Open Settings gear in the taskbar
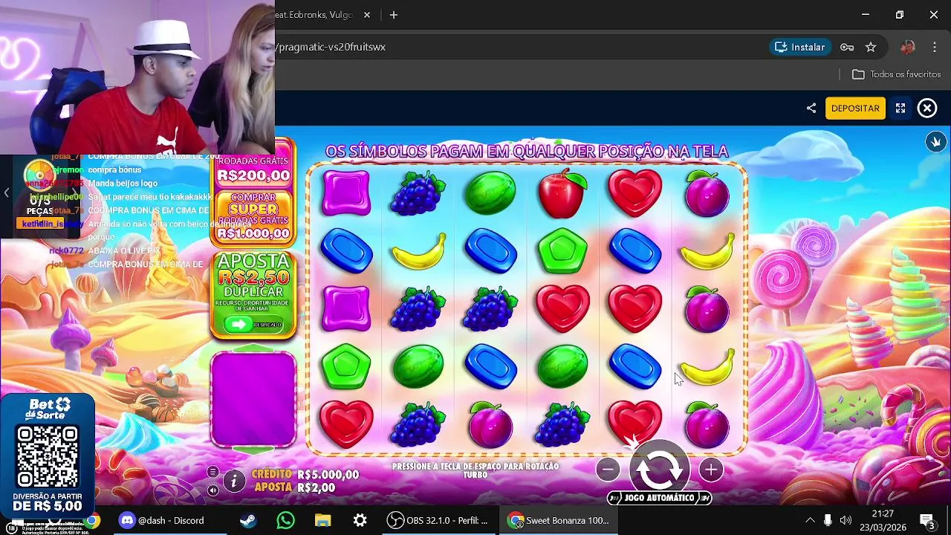This screenshot has height=535, width=951. pos(360,520)
